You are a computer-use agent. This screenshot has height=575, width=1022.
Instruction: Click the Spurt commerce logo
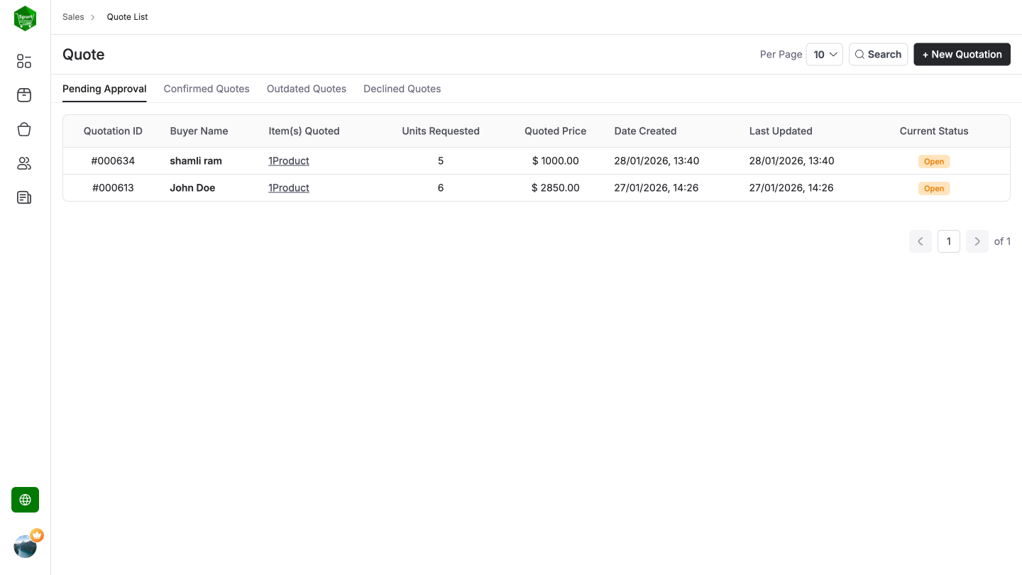click(25, 18)
